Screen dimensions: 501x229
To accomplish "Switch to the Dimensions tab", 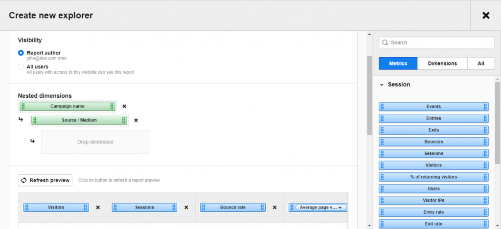I will click(442, 63).
